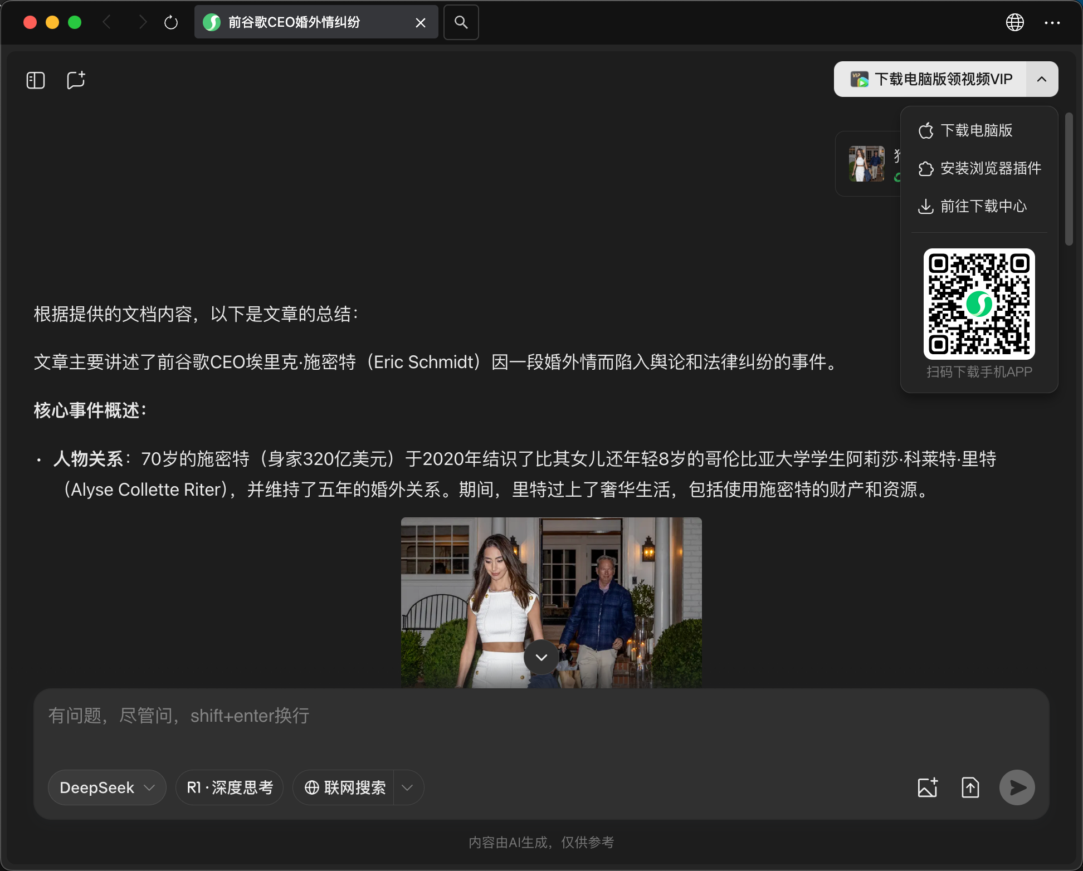This screenshot has width=1083, height=871.
Task: Open the DeepSeek model dropdown
Action: (107, 787)
